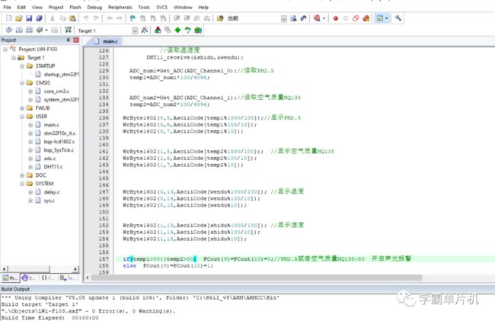Viewport: 495px width, 321px height.
Task: Toggle Enable/Disable Breakpoint hollow circle
Action: (x=346, y=18)
